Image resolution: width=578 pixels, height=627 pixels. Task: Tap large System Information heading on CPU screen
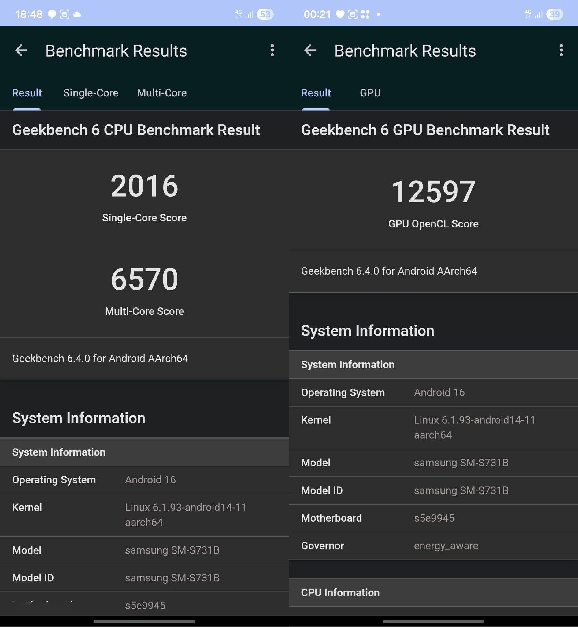click(x=79, y=418)
